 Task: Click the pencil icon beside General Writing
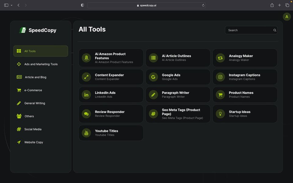point(19,103)
